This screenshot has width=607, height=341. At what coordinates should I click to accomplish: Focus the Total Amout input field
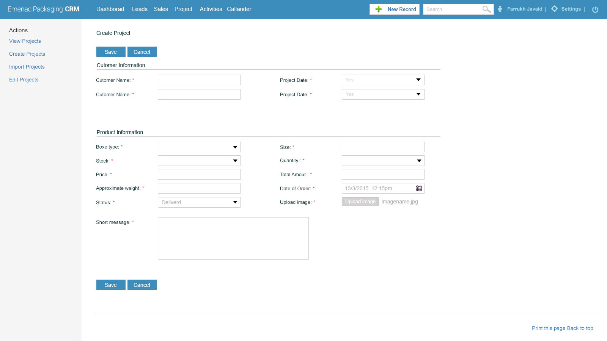click(383, 174)
